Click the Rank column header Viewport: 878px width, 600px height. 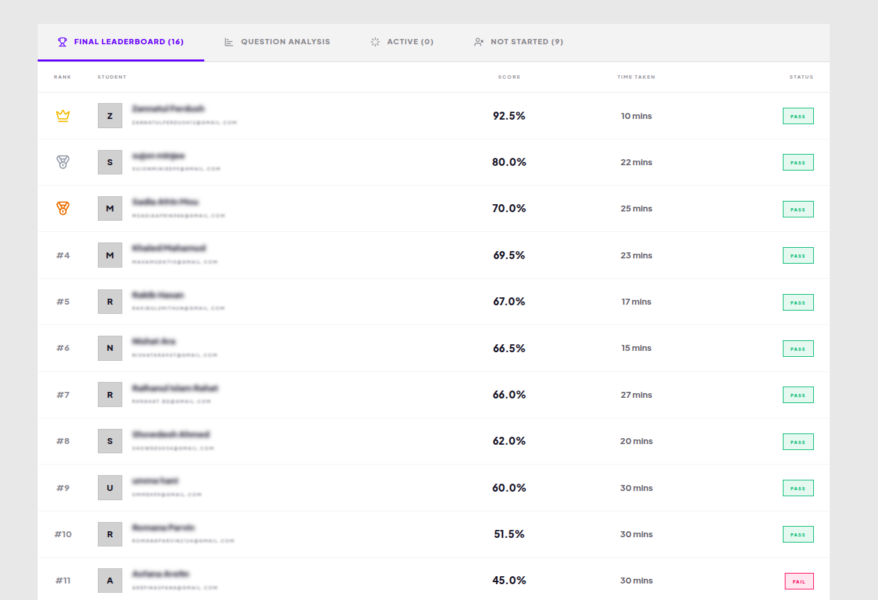pos(62,77)
